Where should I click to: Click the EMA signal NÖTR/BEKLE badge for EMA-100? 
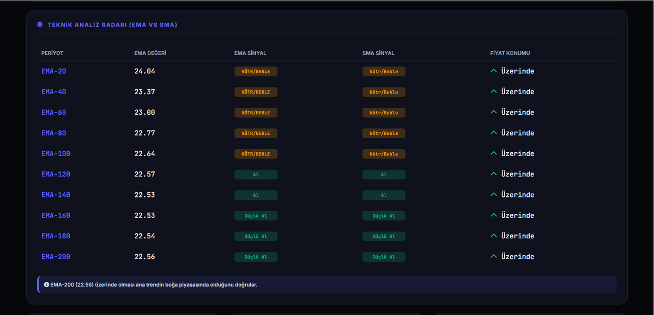point(256,154)
